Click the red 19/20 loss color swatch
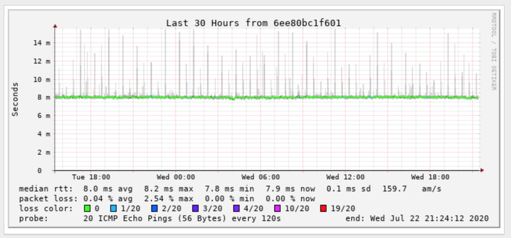The height and width of the screenshot is (238, 511). (x=323, y=209)
